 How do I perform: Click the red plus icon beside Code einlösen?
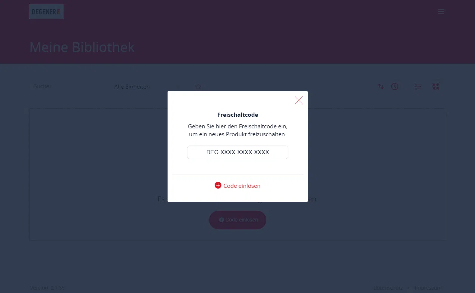[x=218, y=185]
